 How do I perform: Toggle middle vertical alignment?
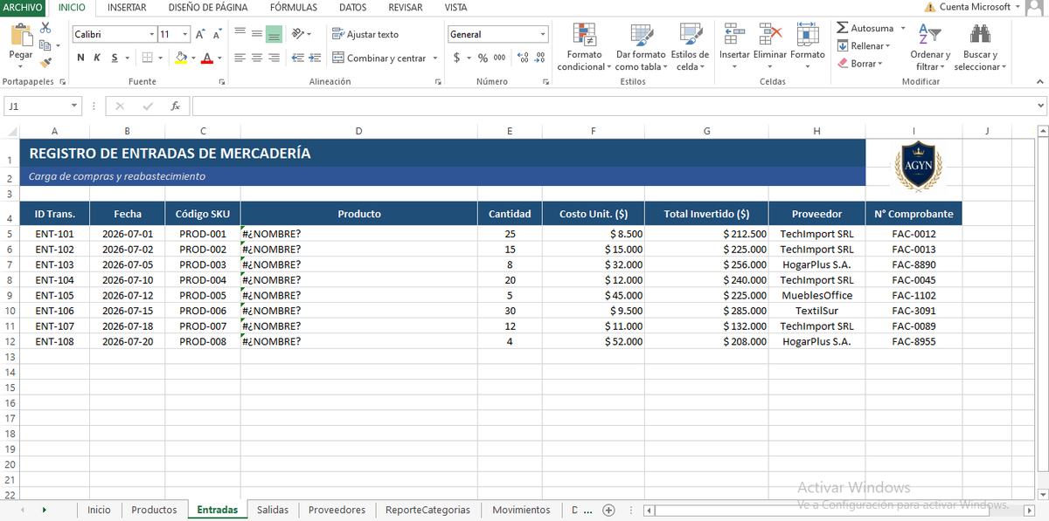(257, 34)
